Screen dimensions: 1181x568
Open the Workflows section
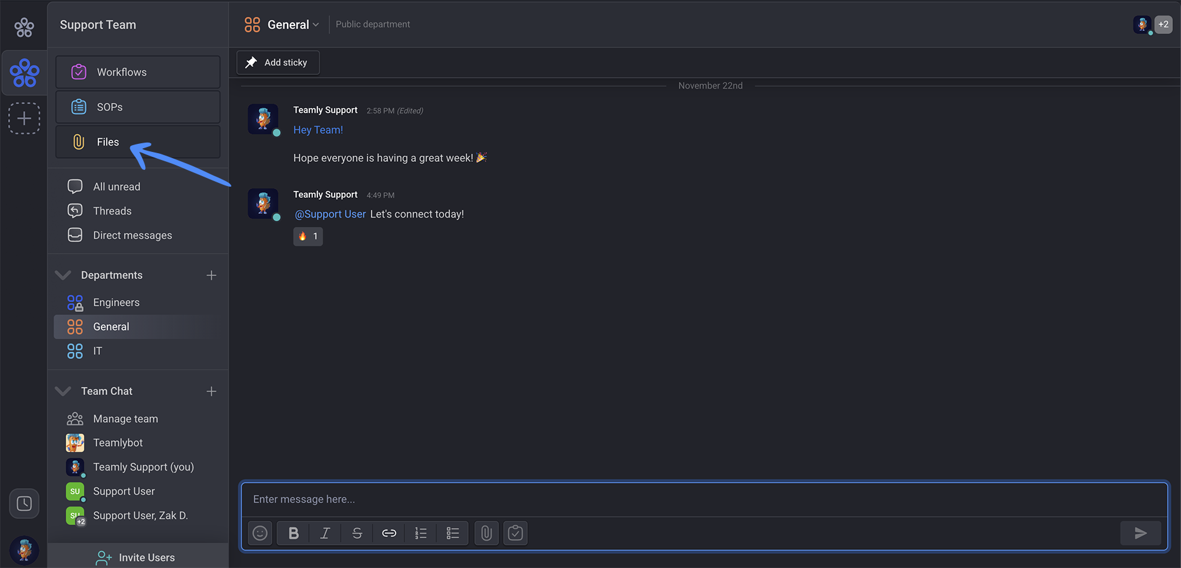(138, 72)
